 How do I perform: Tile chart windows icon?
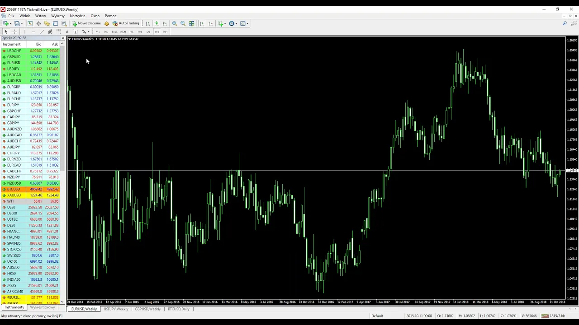[x=191, y=23]
